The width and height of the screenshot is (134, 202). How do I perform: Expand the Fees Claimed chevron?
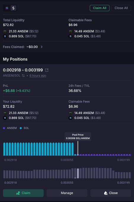[x=42, y=47]
